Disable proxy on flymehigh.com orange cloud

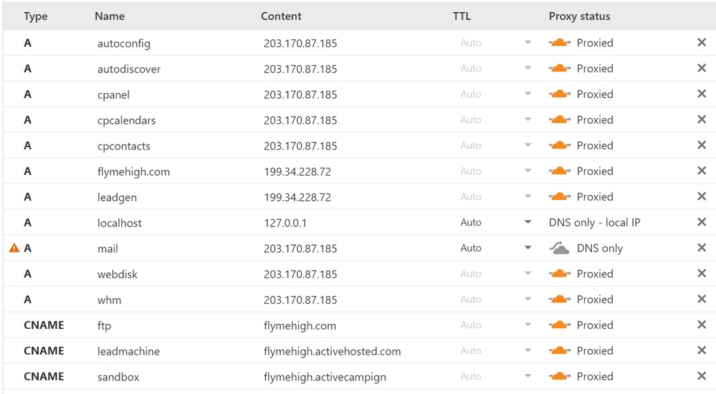tap(560, 171)
